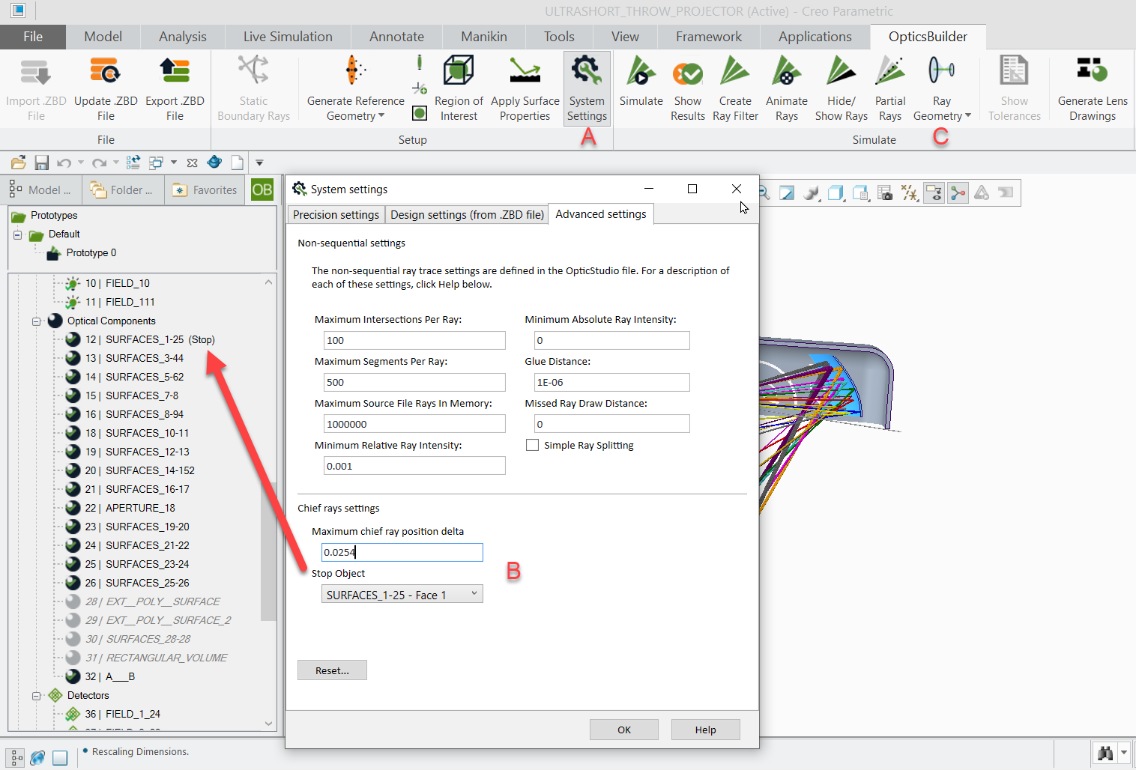Open the undo history dropdown arrow

pos(81,163)
